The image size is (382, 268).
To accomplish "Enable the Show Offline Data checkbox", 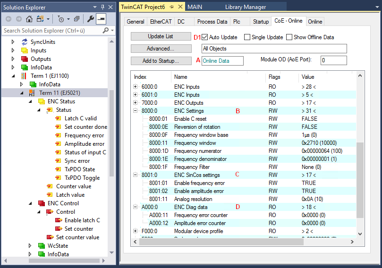I will (289, 37).
